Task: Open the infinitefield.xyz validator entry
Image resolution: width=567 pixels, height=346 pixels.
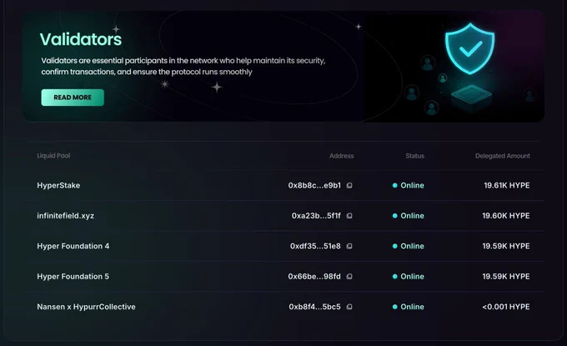Action: (284, 216)
